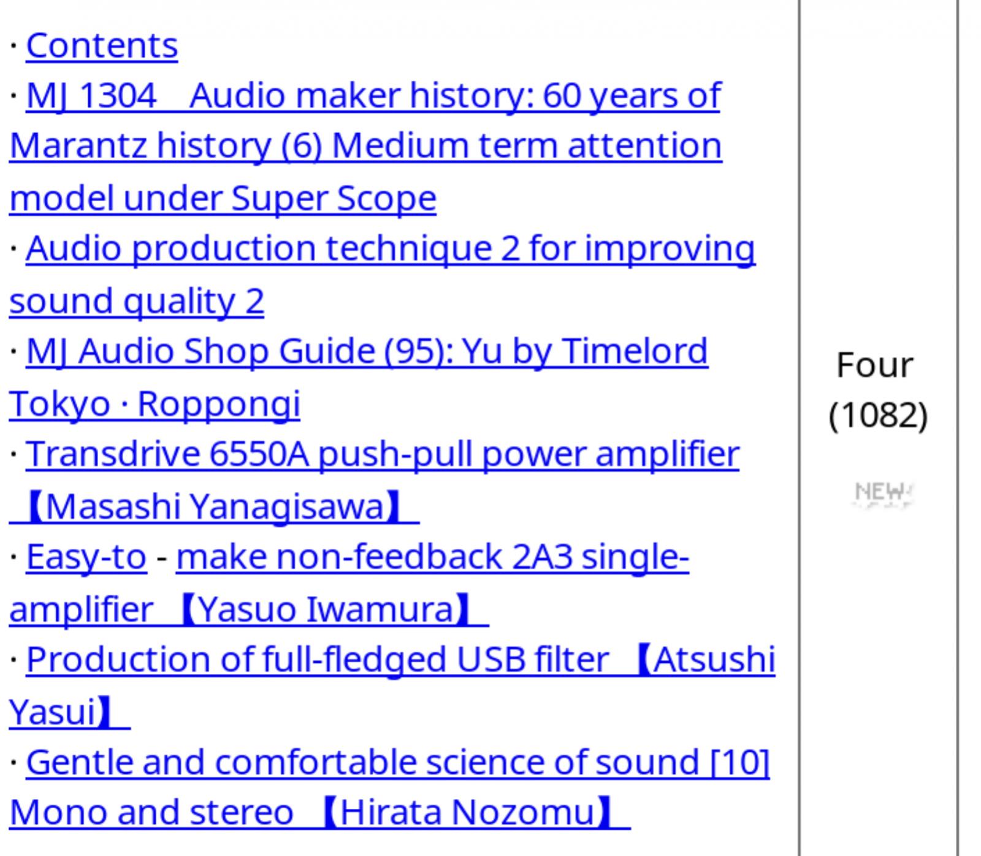Open Transdrive 6550A push-pull power amplifier link

click(383, 454)
